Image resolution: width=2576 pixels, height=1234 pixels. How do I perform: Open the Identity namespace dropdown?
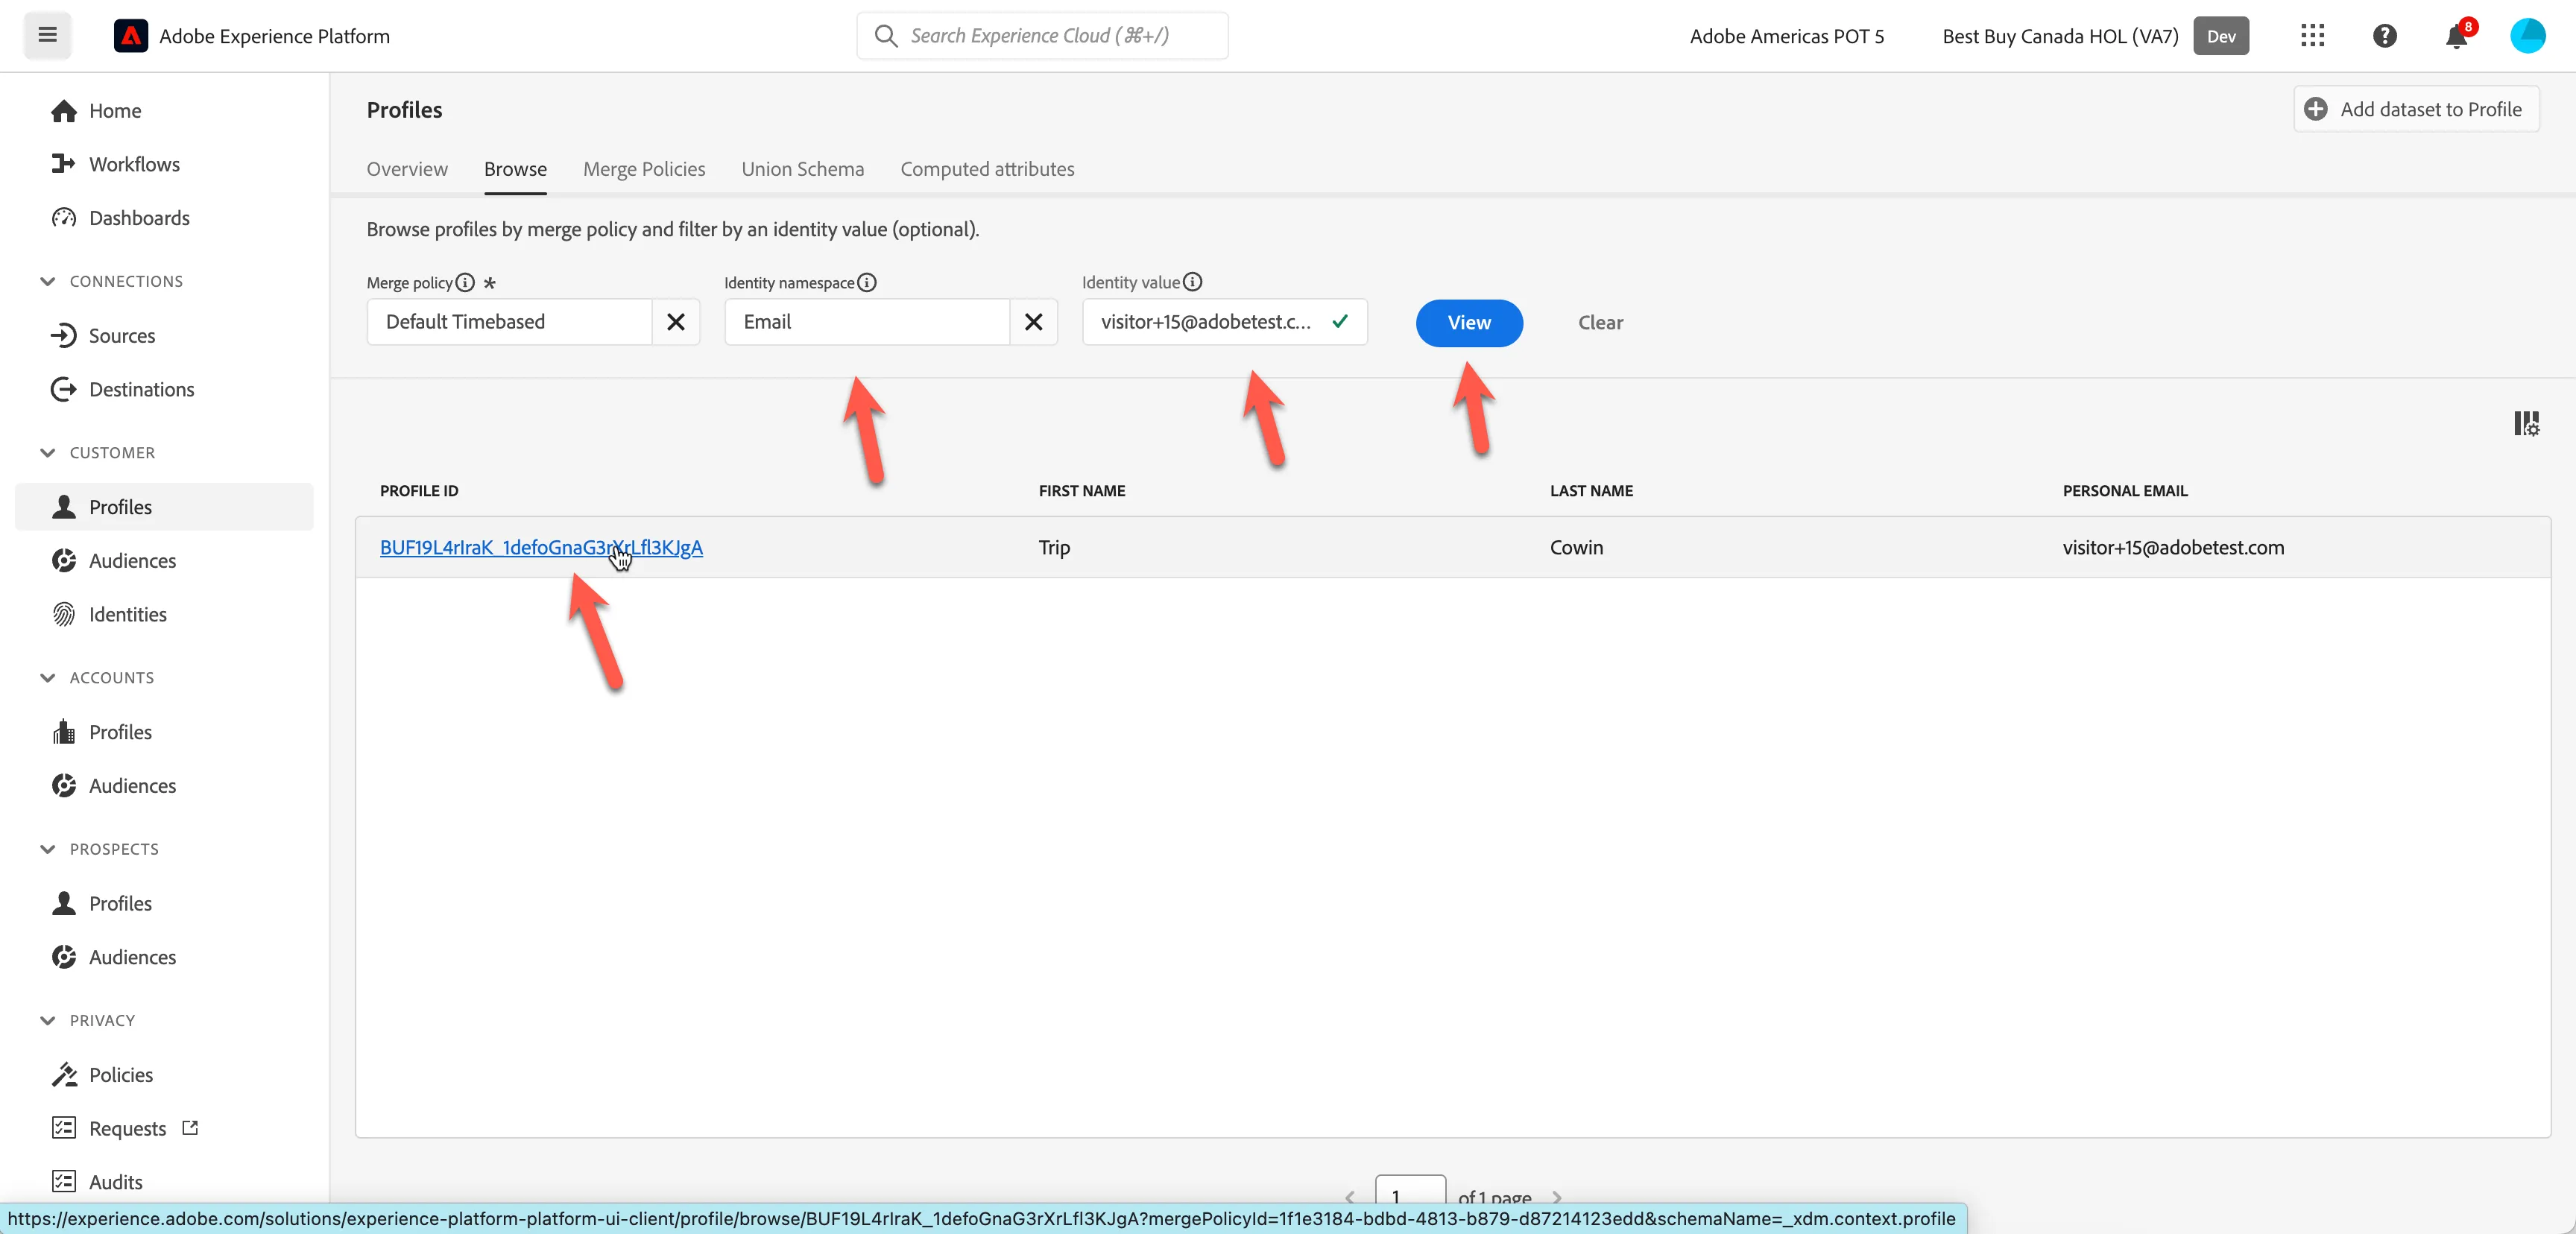(867, 322)
